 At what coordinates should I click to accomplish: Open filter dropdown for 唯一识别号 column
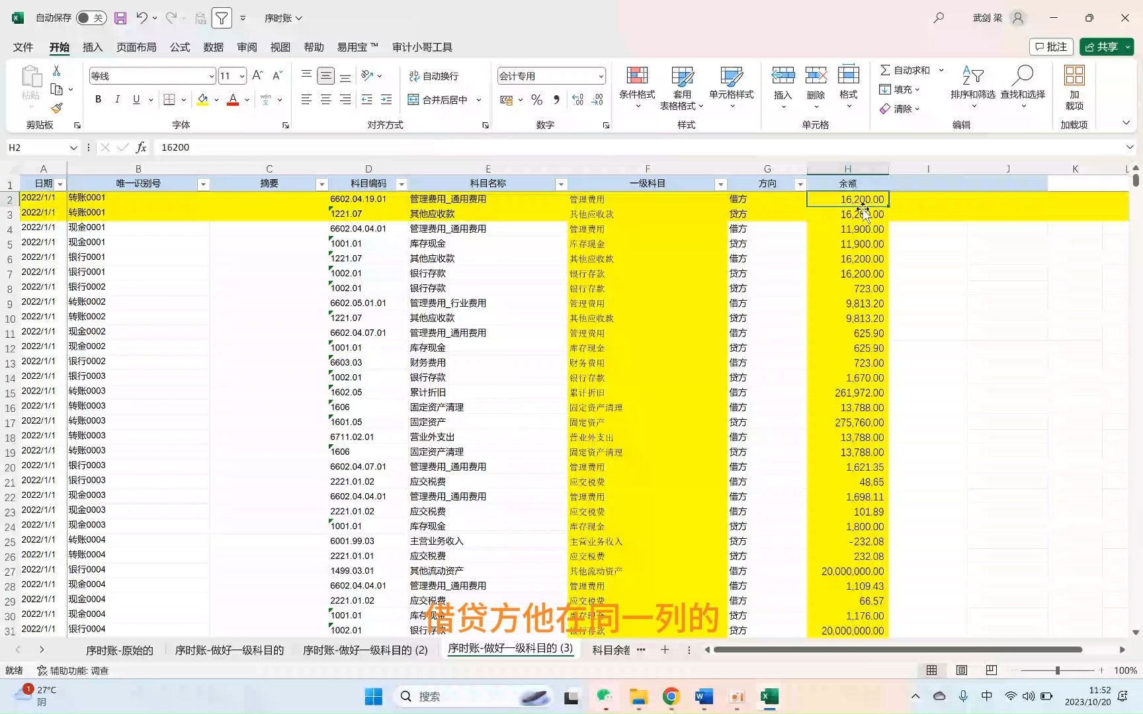[x=203, y=184]
